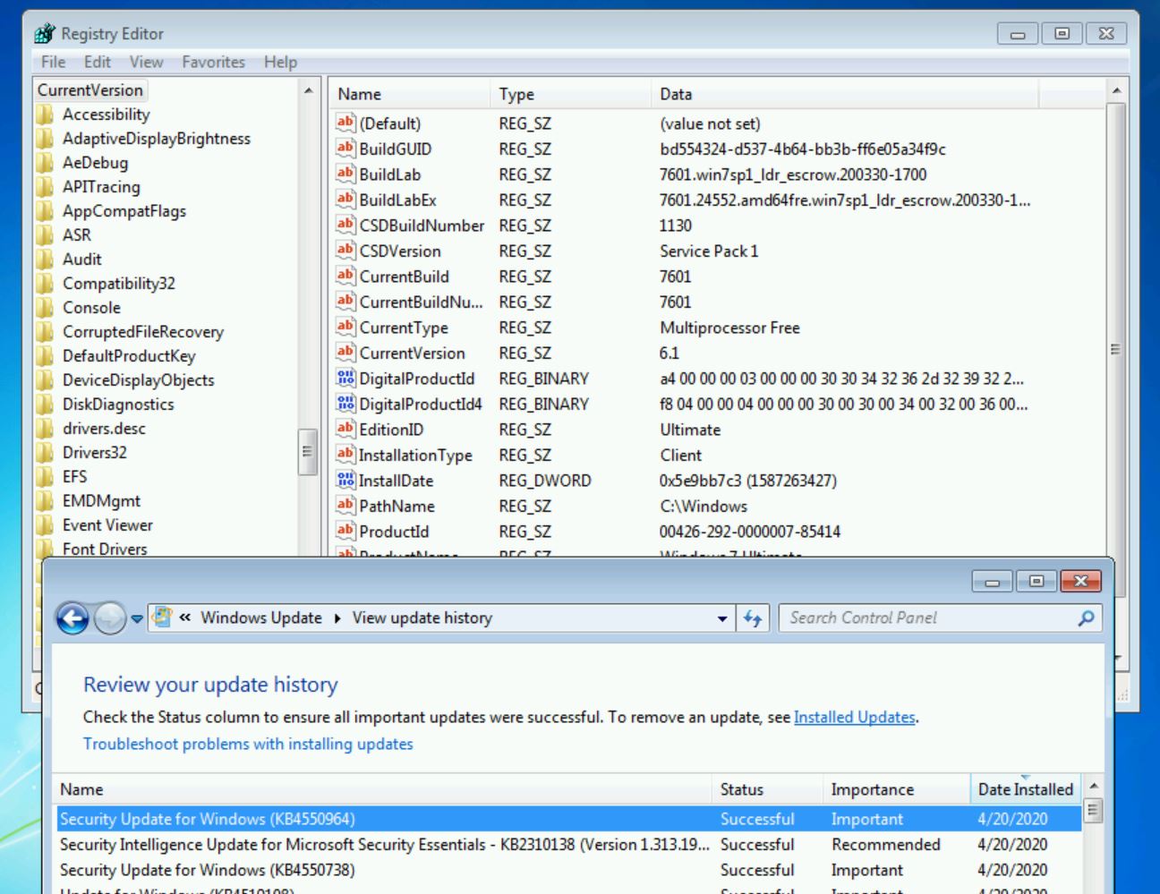Viewport: 1160px width, 894px height.
Task: Click the double chevron in the address bar
Action: 185,617
